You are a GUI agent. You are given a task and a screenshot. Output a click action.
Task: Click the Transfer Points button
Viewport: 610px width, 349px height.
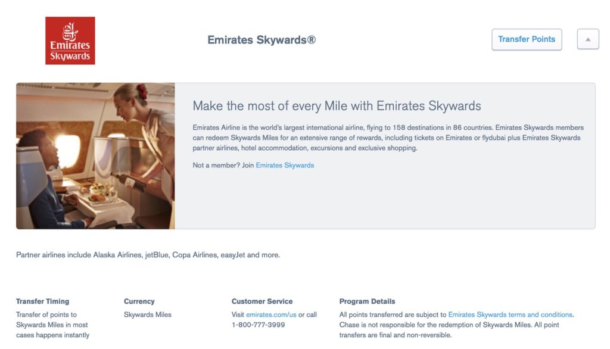(x=527, y=39)
